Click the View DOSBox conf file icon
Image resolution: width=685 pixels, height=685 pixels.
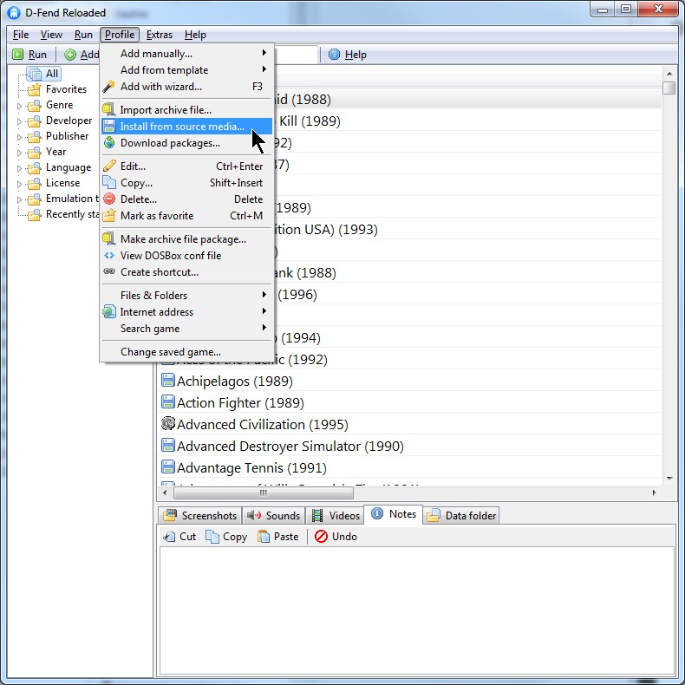coord(109,255)
